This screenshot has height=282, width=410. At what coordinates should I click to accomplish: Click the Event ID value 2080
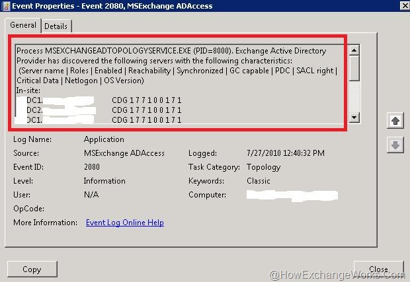coord(92,167)
